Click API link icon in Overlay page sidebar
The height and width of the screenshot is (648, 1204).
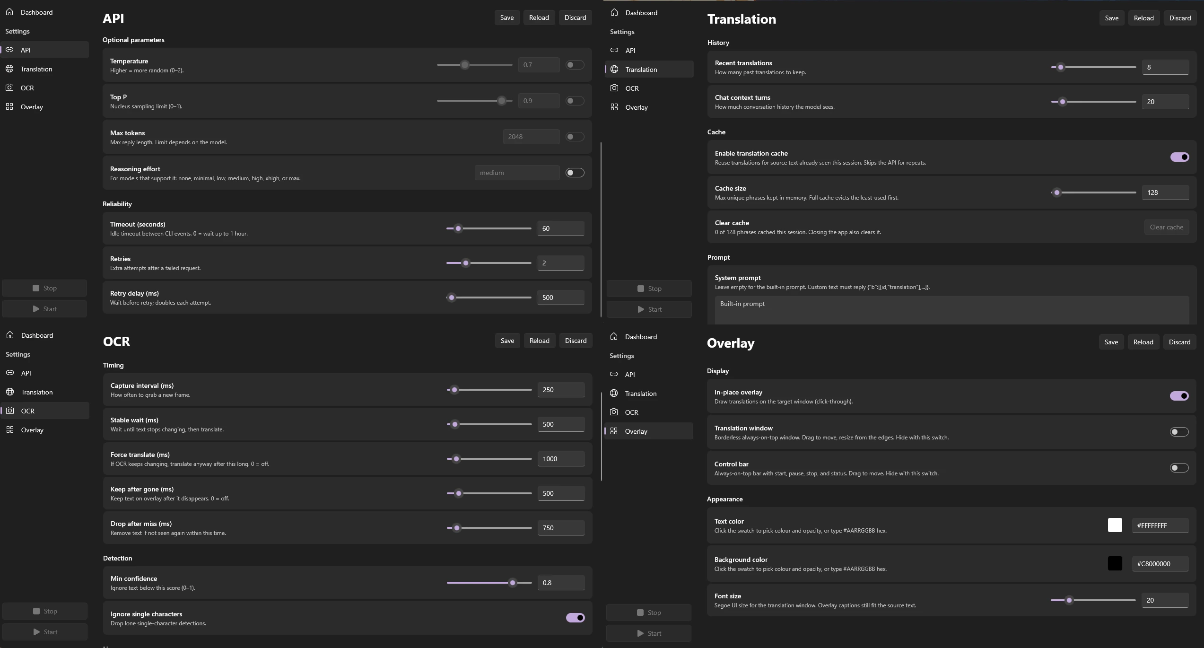point(614,374)
